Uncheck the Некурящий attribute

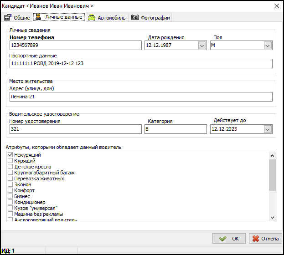point(10,155)
